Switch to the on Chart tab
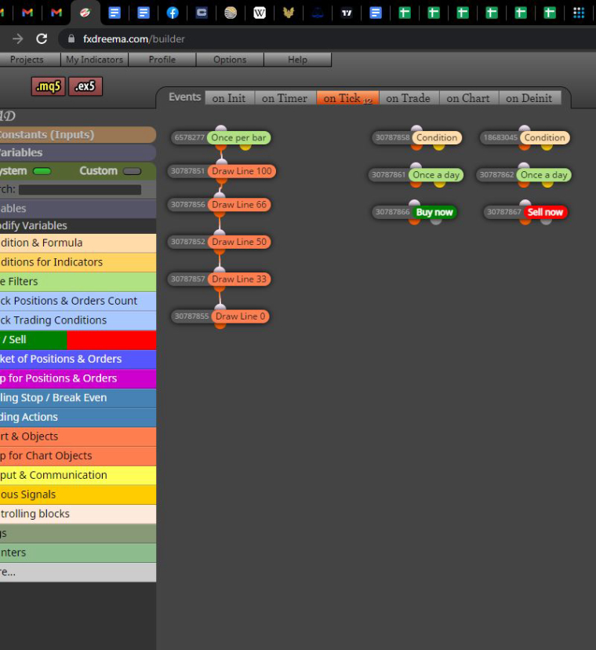This screenshot has width=596, height=650. tap(468, 98)
